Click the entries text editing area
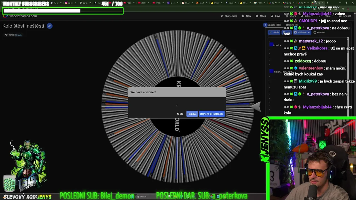The width and height of the screenshot is (356, 200). pos(308,76)
